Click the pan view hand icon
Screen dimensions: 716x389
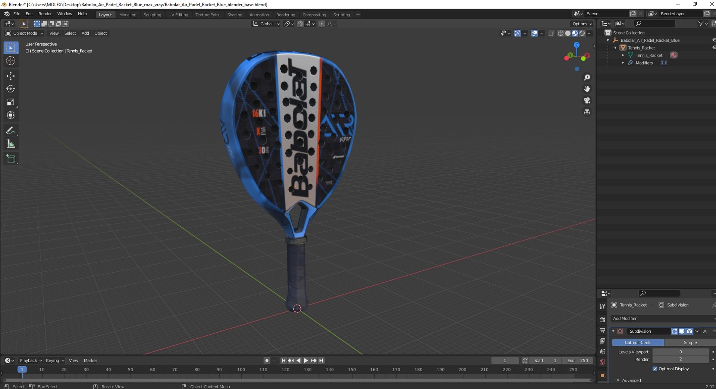coord(587,89)
